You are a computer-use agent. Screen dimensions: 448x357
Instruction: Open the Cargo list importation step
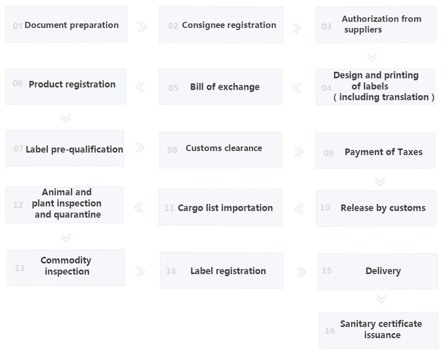coord(220,207)
